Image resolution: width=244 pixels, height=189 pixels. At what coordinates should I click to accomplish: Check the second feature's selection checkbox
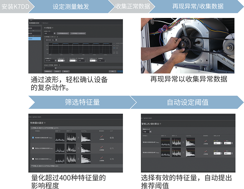(33, 148)
